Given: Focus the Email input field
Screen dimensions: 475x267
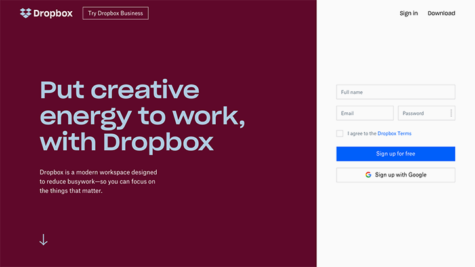Looking at the screenshot, I should (365, 113).
